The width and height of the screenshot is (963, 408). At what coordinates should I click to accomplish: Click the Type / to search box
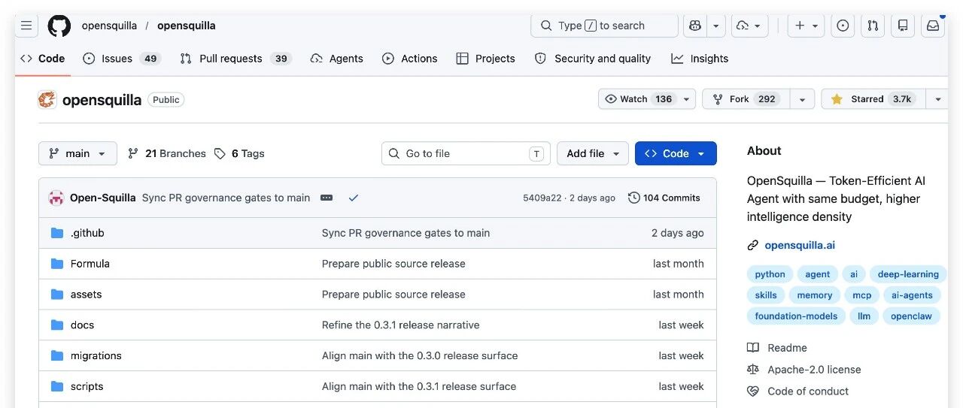(x=604, y=26)
